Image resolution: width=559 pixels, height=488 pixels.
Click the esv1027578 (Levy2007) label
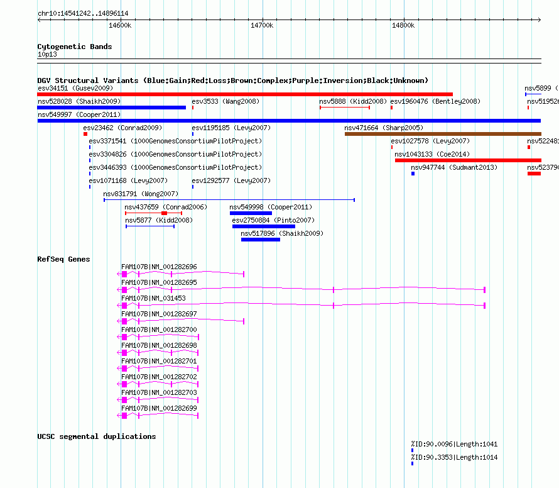pos(430,141)
